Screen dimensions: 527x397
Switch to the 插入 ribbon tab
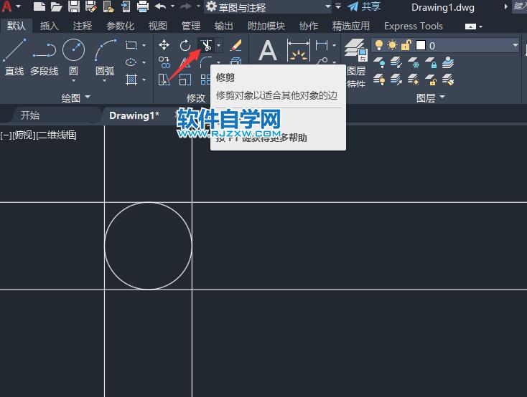49,26
